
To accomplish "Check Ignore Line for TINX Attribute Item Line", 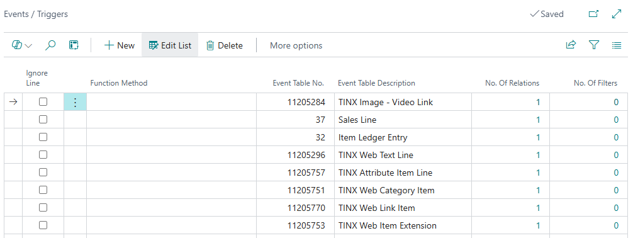I will [43, 173].
